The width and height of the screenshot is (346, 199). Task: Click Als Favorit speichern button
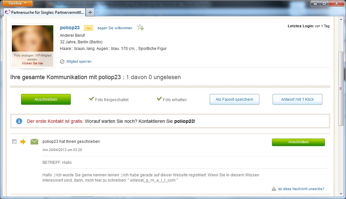point(234,99)
